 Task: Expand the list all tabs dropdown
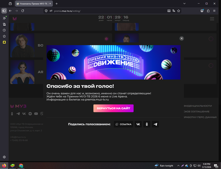coord(184,4)
